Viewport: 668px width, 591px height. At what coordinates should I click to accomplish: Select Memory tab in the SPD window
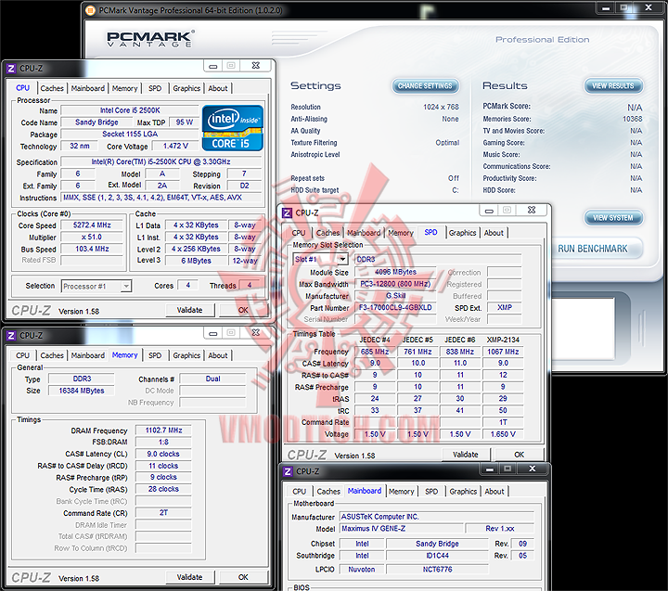tap(401, 233)
